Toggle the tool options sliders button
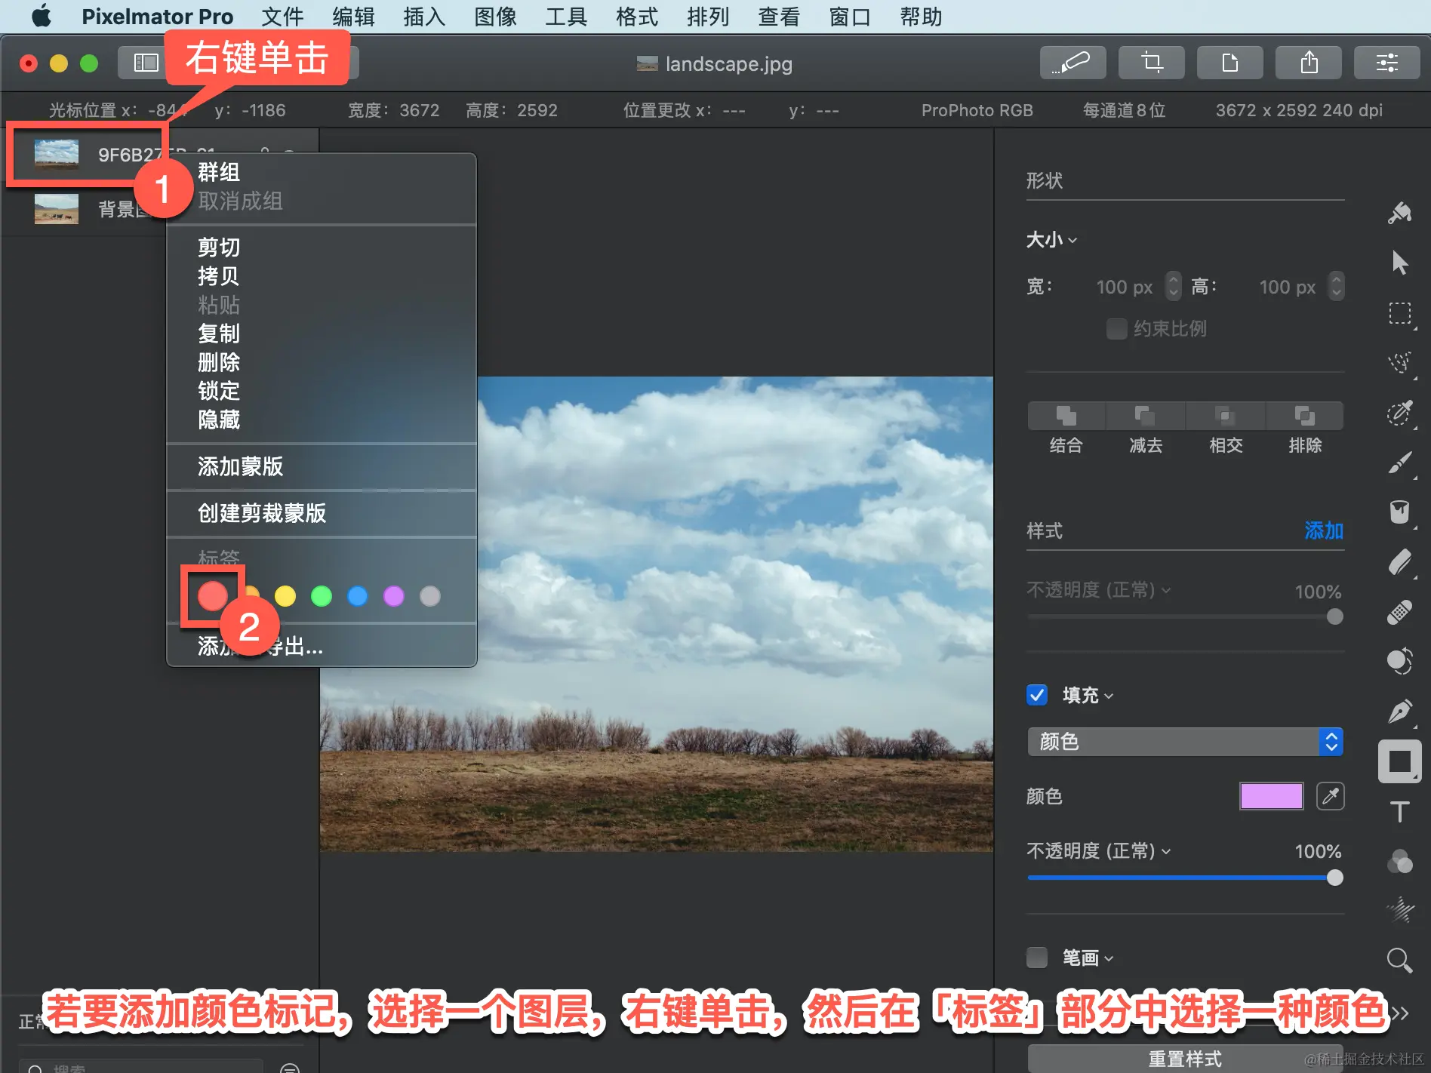Image resolution: width=1431 pixels, height=1073 pixels. pyautogui.click(x=1387, y=63)
